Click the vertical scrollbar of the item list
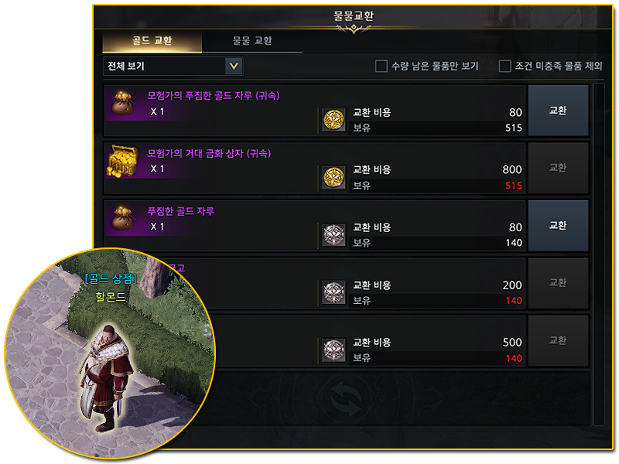Viewport: 619px width, 464px height. coord(598,254)
